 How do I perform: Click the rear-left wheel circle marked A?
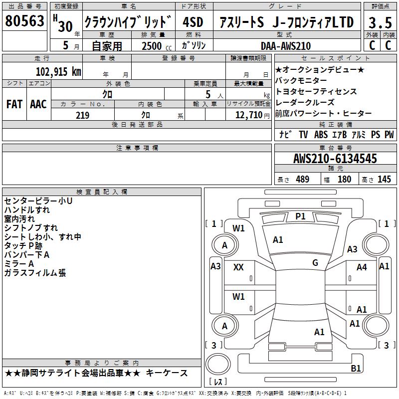tap(224, 326)
